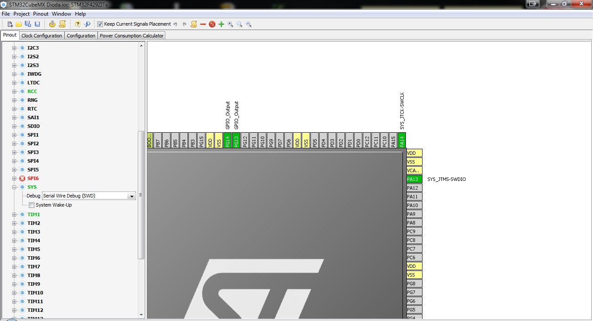Click the red error icon beside SPI6
This screenshot has width=593, height=321.
tap(22, 178)
